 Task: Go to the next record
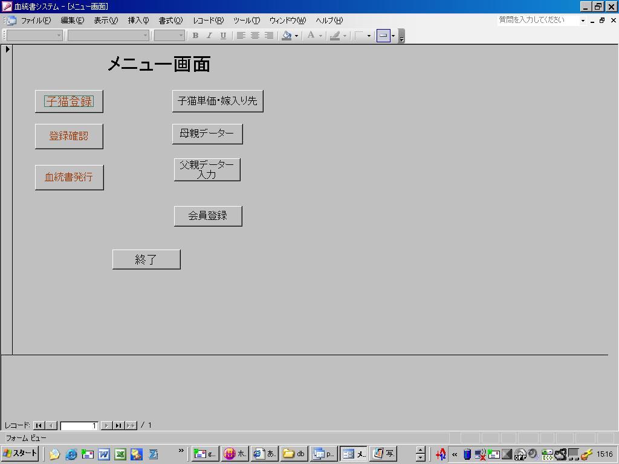click(x=106, y=425)
